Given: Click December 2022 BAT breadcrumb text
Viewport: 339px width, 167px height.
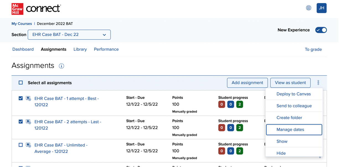Looking at the screenshot, I should pos(55,24).
